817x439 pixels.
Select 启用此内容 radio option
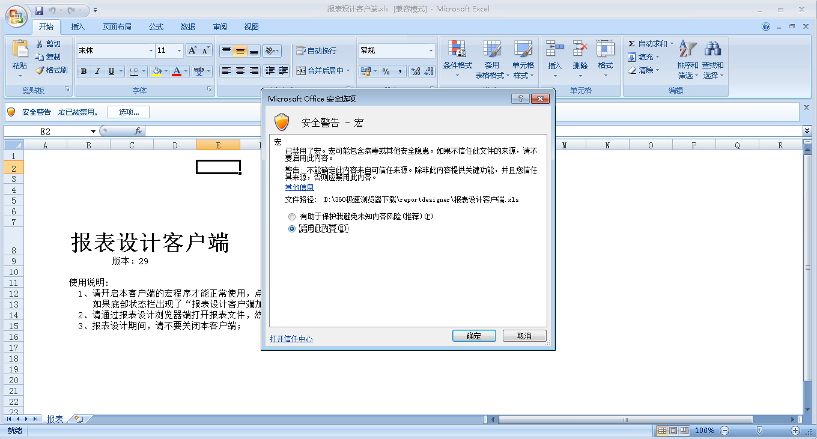(x=292, y=228)
